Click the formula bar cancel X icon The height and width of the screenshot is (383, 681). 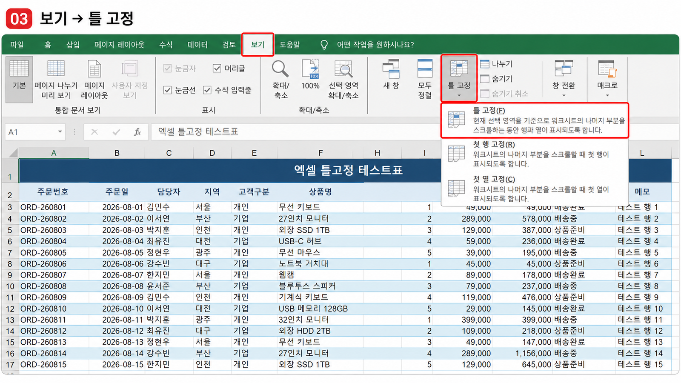(x=94, y=132)
